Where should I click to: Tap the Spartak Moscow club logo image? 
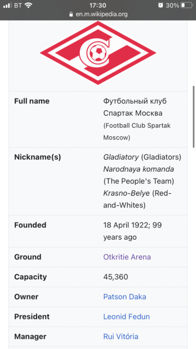(98, 53)
